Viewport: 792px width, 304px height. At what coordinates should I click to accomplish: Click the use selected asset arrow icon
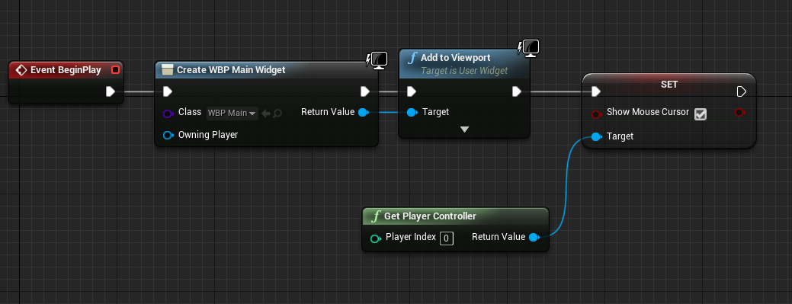(x=266, y=114)
